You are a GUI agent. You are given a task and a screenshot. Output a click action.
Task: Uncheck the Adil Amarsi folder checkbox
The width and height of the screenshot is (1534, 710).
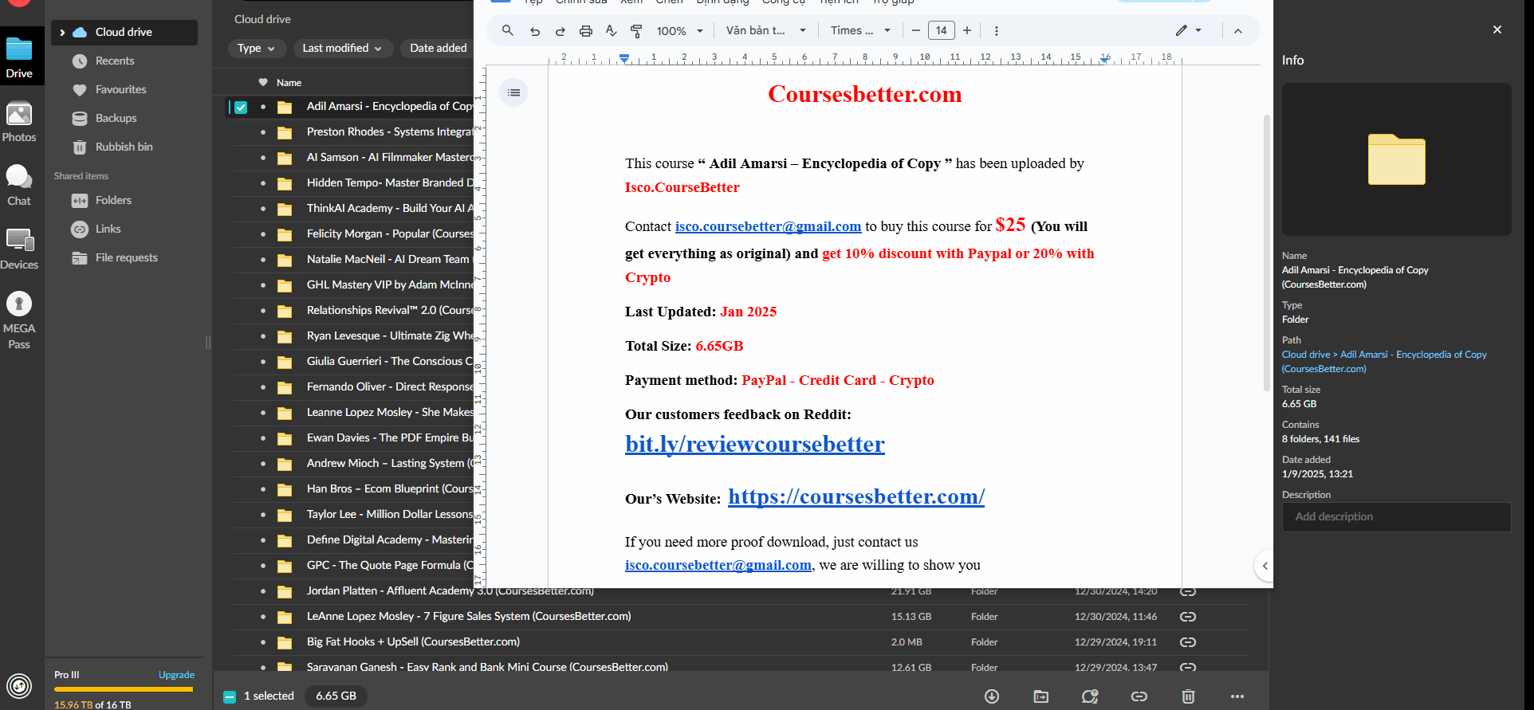pos(241,107)
